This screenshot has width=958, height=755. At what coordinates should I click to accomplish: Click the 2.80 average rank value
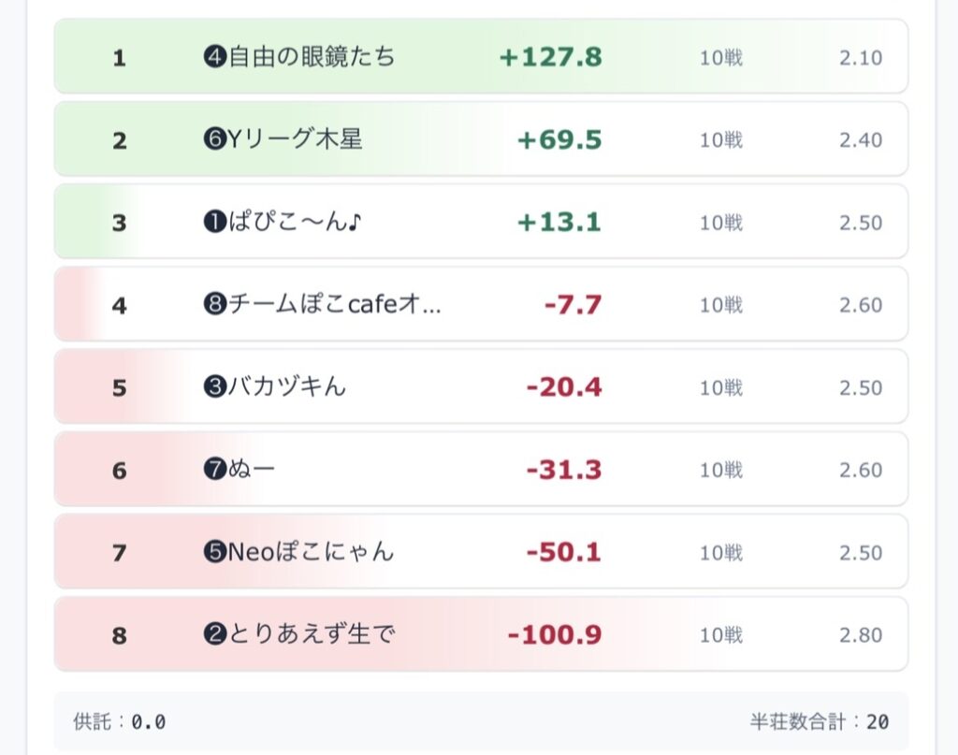(860, 635)
